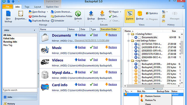Viewport: 187px width, 105px height.
Task: Click Restore link for Card info job
Action: [113, 84]
